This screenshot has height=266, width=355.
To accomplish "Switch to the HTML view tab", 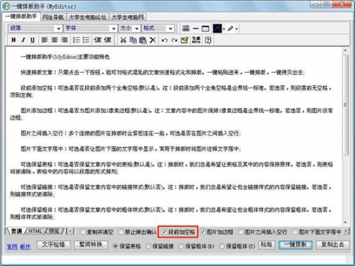I will click(x=35, y=231).
